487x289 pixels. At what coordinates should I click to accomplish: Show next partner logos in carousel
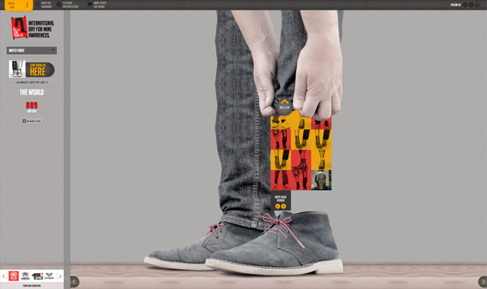pyautogui.click(x=60, y=276)
